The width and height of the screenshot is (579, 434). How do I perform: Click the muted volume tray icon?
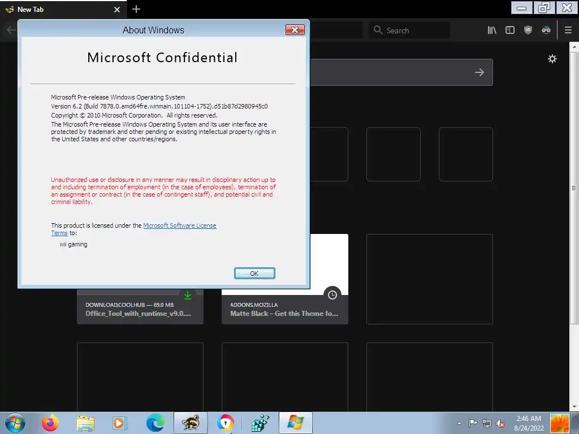(x=500, y=423)
